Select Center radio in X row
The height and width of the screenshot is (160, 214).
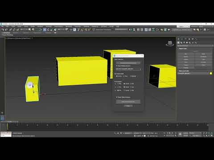124,84
